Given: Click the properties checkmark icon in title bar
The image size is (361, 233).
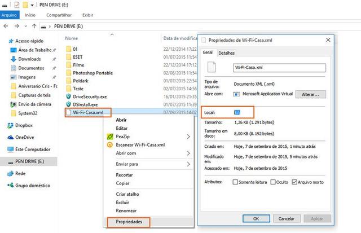Looking at the screenshot, I should [x=17, y=5].
